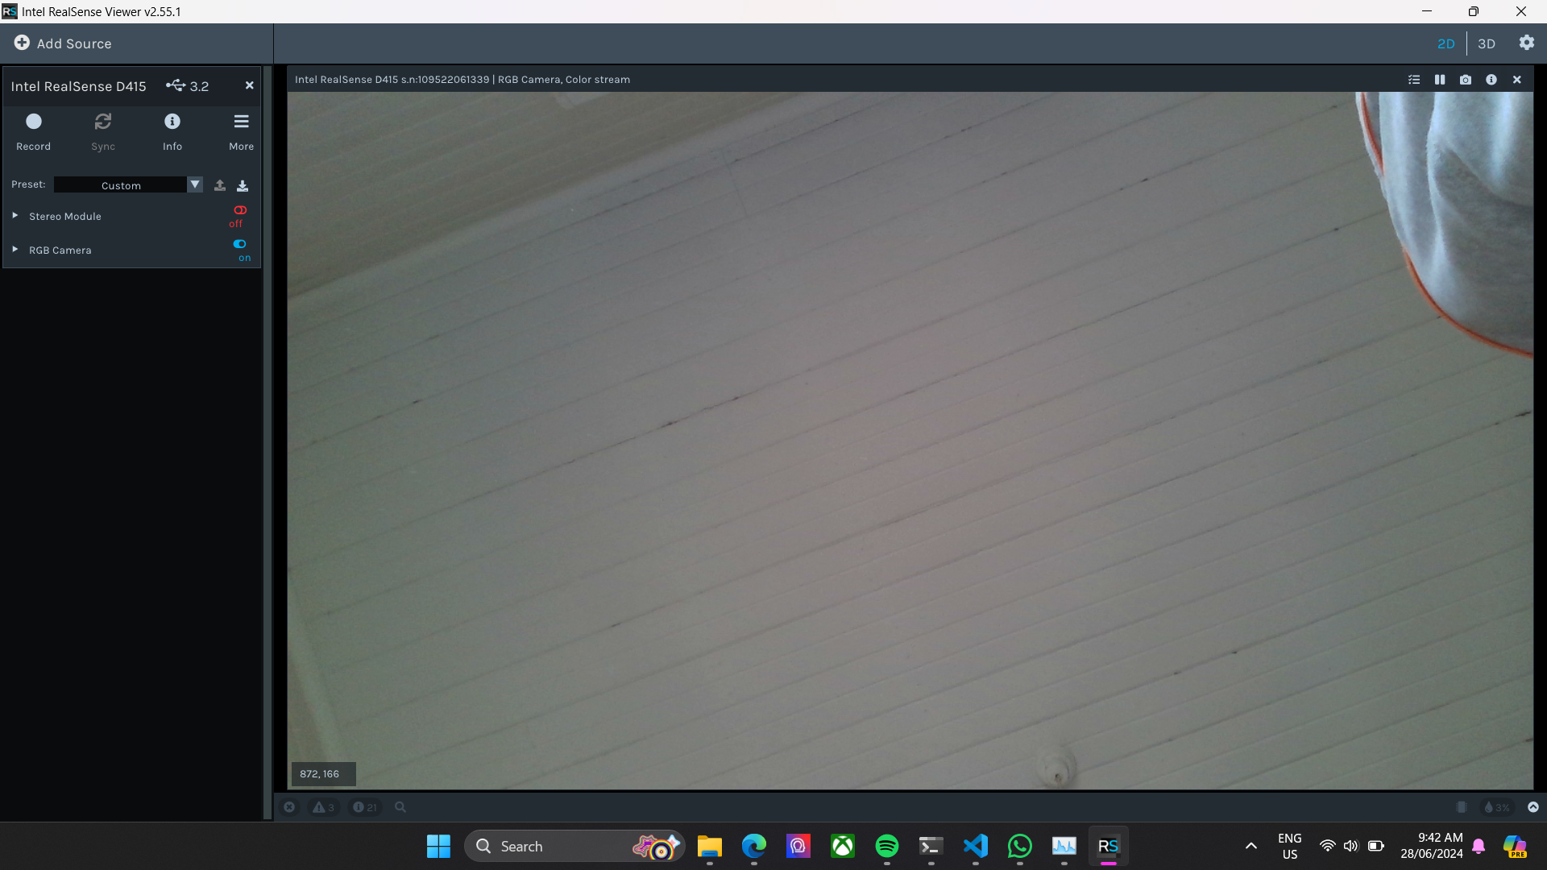The image size is (1547, 870).
Task: Turn off the RGB Camera toggle
Action: [239, 245]
